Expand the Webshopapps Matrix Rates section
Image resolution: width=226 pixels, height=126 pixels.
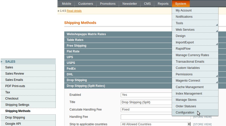point(118,34)
